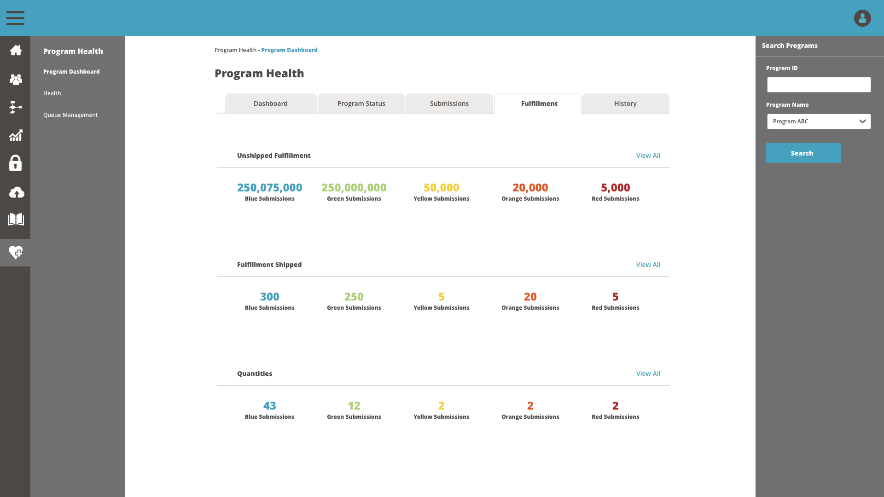The image size is (884, 497).
Task: View All for Quantities section
Action: point(648,374)
